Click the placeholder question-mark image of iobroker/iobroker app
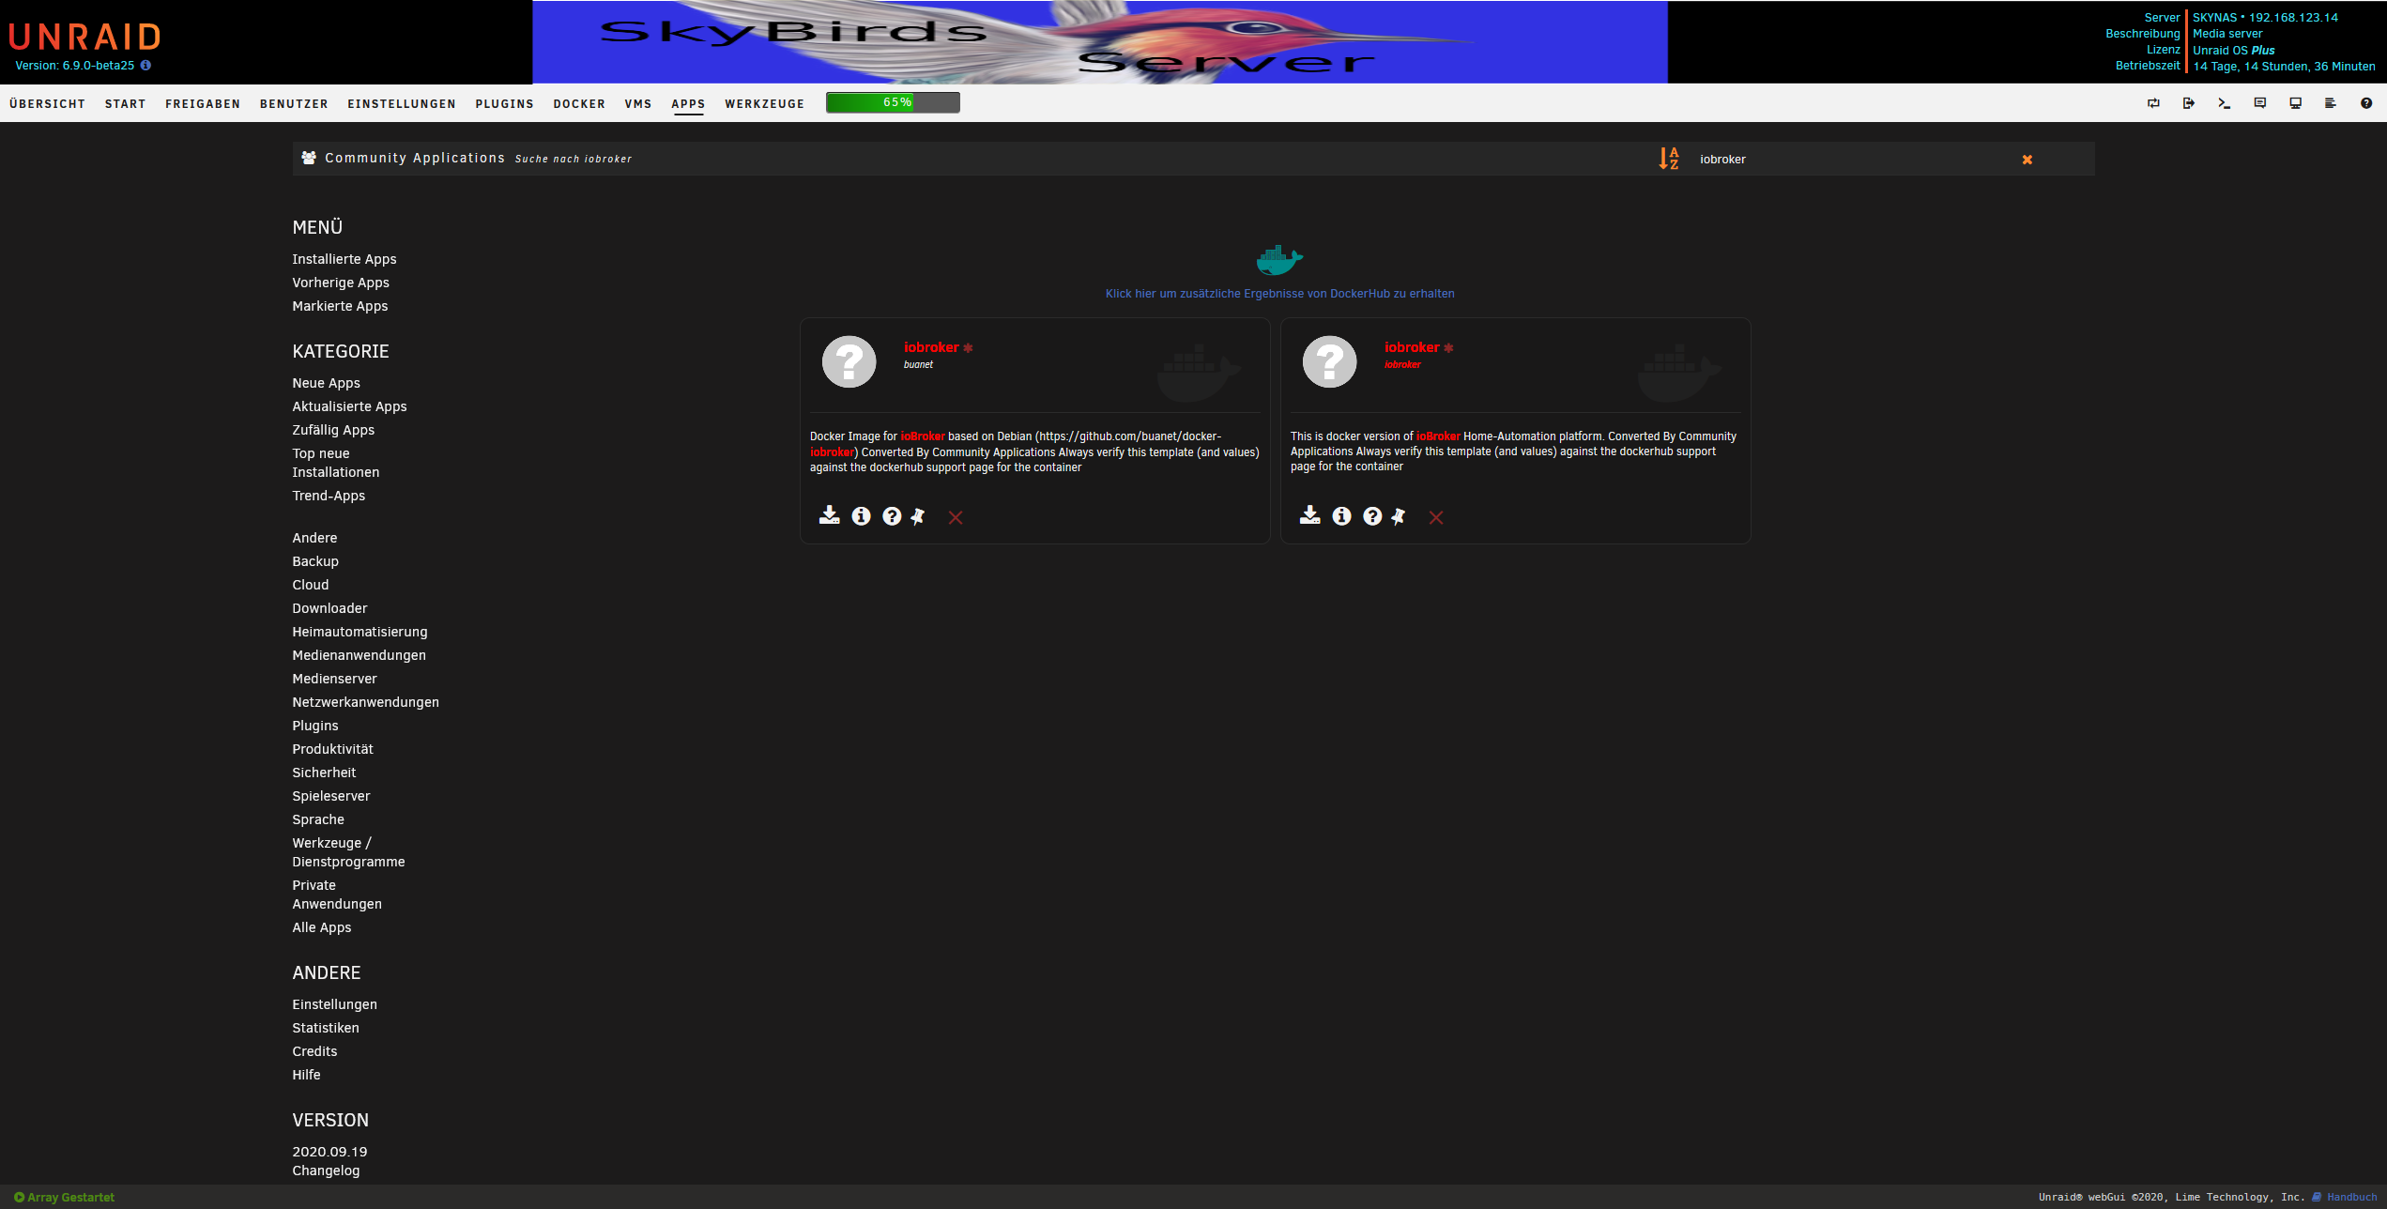Viewport: 2387px width, 1209px height. pyautogui.click(x=1330, y=361)
